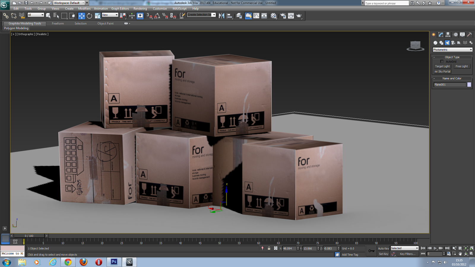The width and height of the screenshot is (475, 267).
Task: Open the Graph Editors menu
Action: pyautogui.click(x=120, y=9)
